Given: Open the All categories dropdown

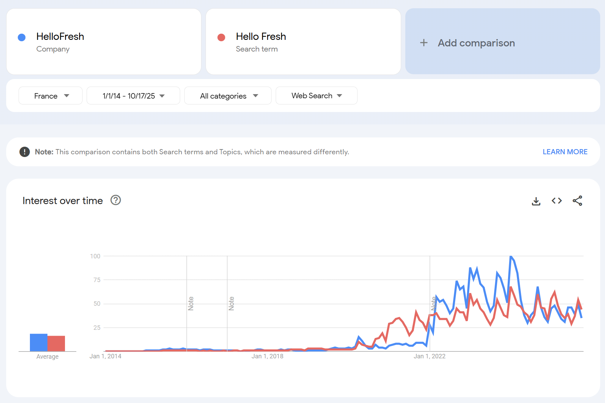Looking at the screenshot, I should click(x=228, y=96).
